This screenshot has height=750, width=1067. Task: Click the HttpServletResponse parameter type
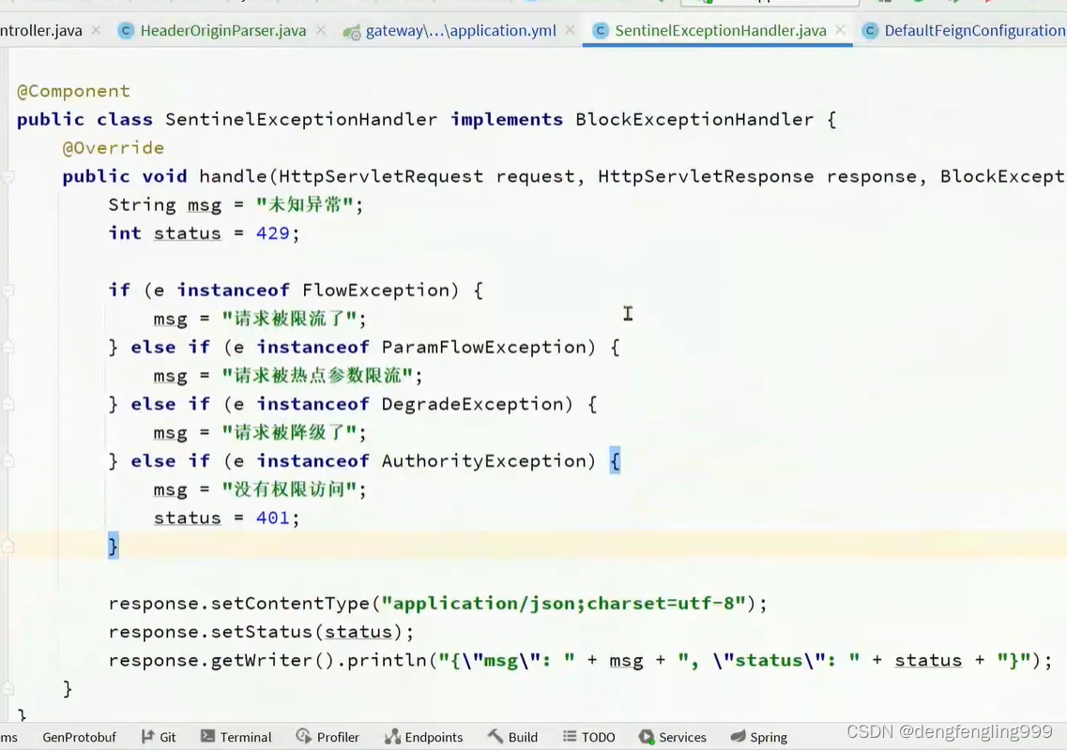point(706,177)
